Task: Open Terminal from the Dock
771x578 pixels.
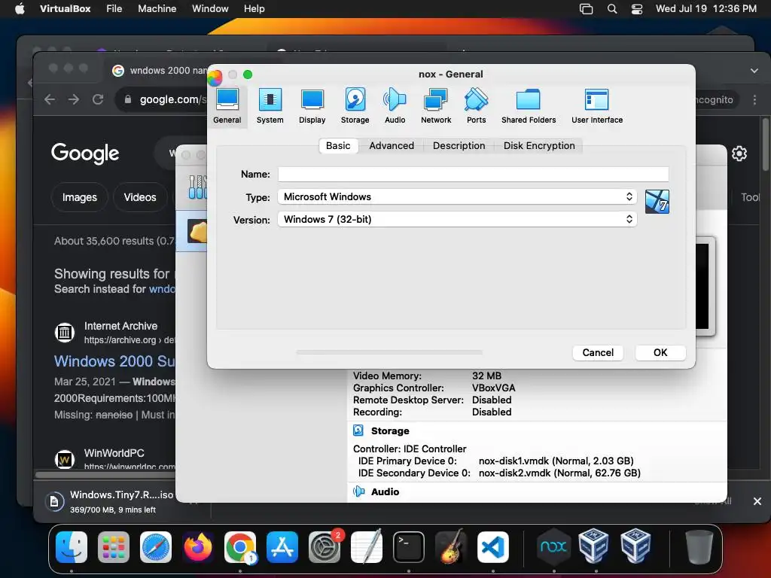Action: tap(409, 547)
